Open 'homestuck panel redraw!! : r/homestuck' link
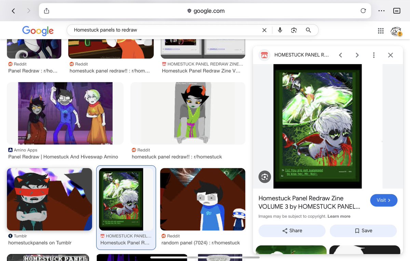Image resolution: width=410 pixels, height=261 pixels. 177,157
